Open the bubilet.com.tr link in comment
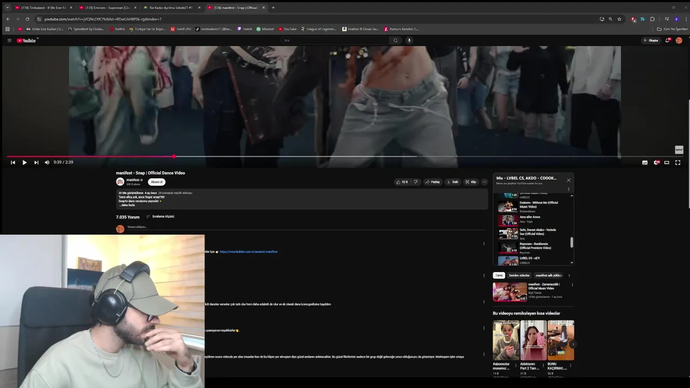Screen dimensions: 690x388 (249, 252)
